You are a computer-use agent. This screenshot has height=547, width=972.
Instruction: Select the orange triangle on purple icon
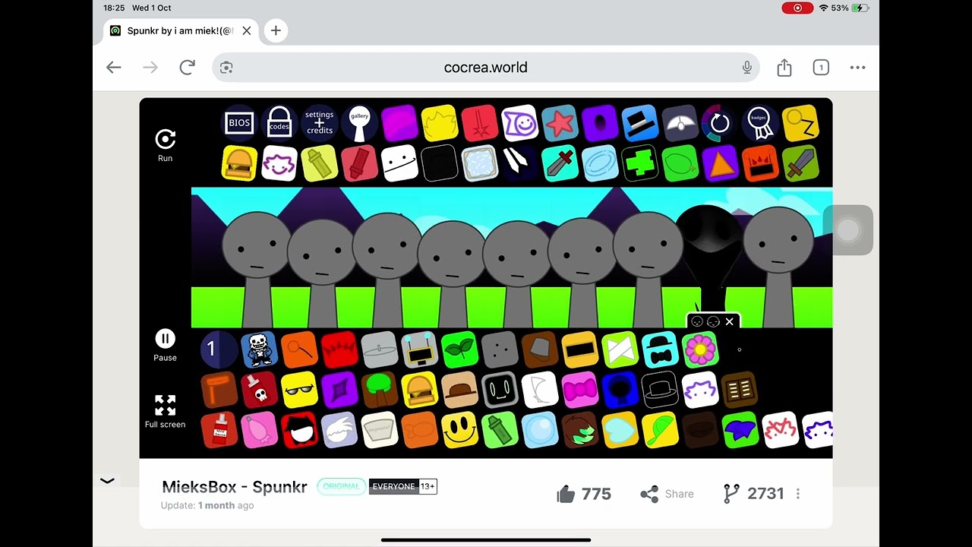tap(720, 163)
